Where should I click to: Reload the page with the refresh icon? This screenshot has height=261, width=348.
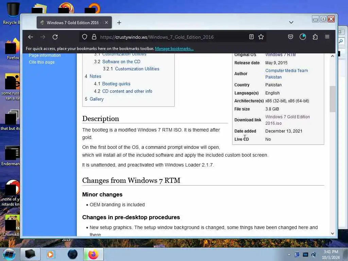pos(55,37)
